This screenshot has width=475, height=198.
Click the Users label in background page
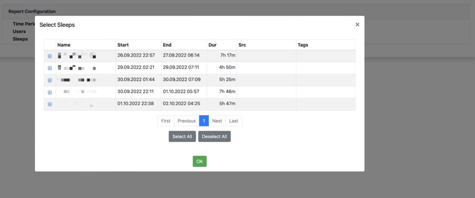coord(19,31)
